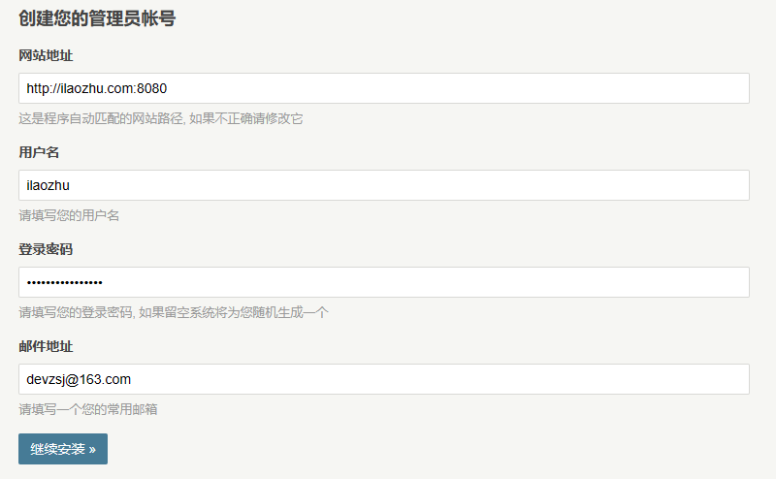Click the 登录密码 field label
The image size is (776, 479).
46,249
